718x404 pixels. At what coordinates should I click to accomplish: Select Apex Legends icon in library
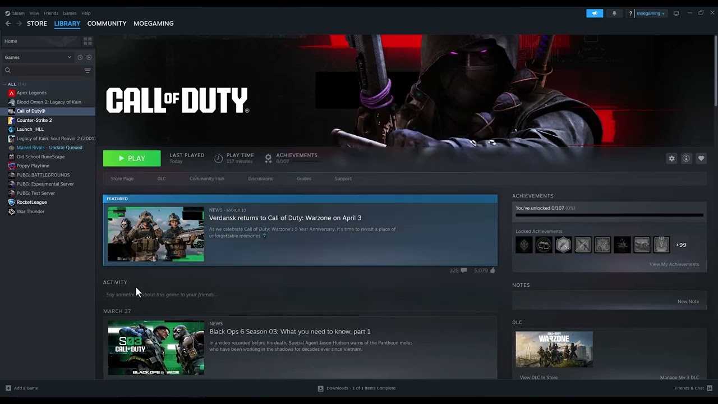point(11,93)
